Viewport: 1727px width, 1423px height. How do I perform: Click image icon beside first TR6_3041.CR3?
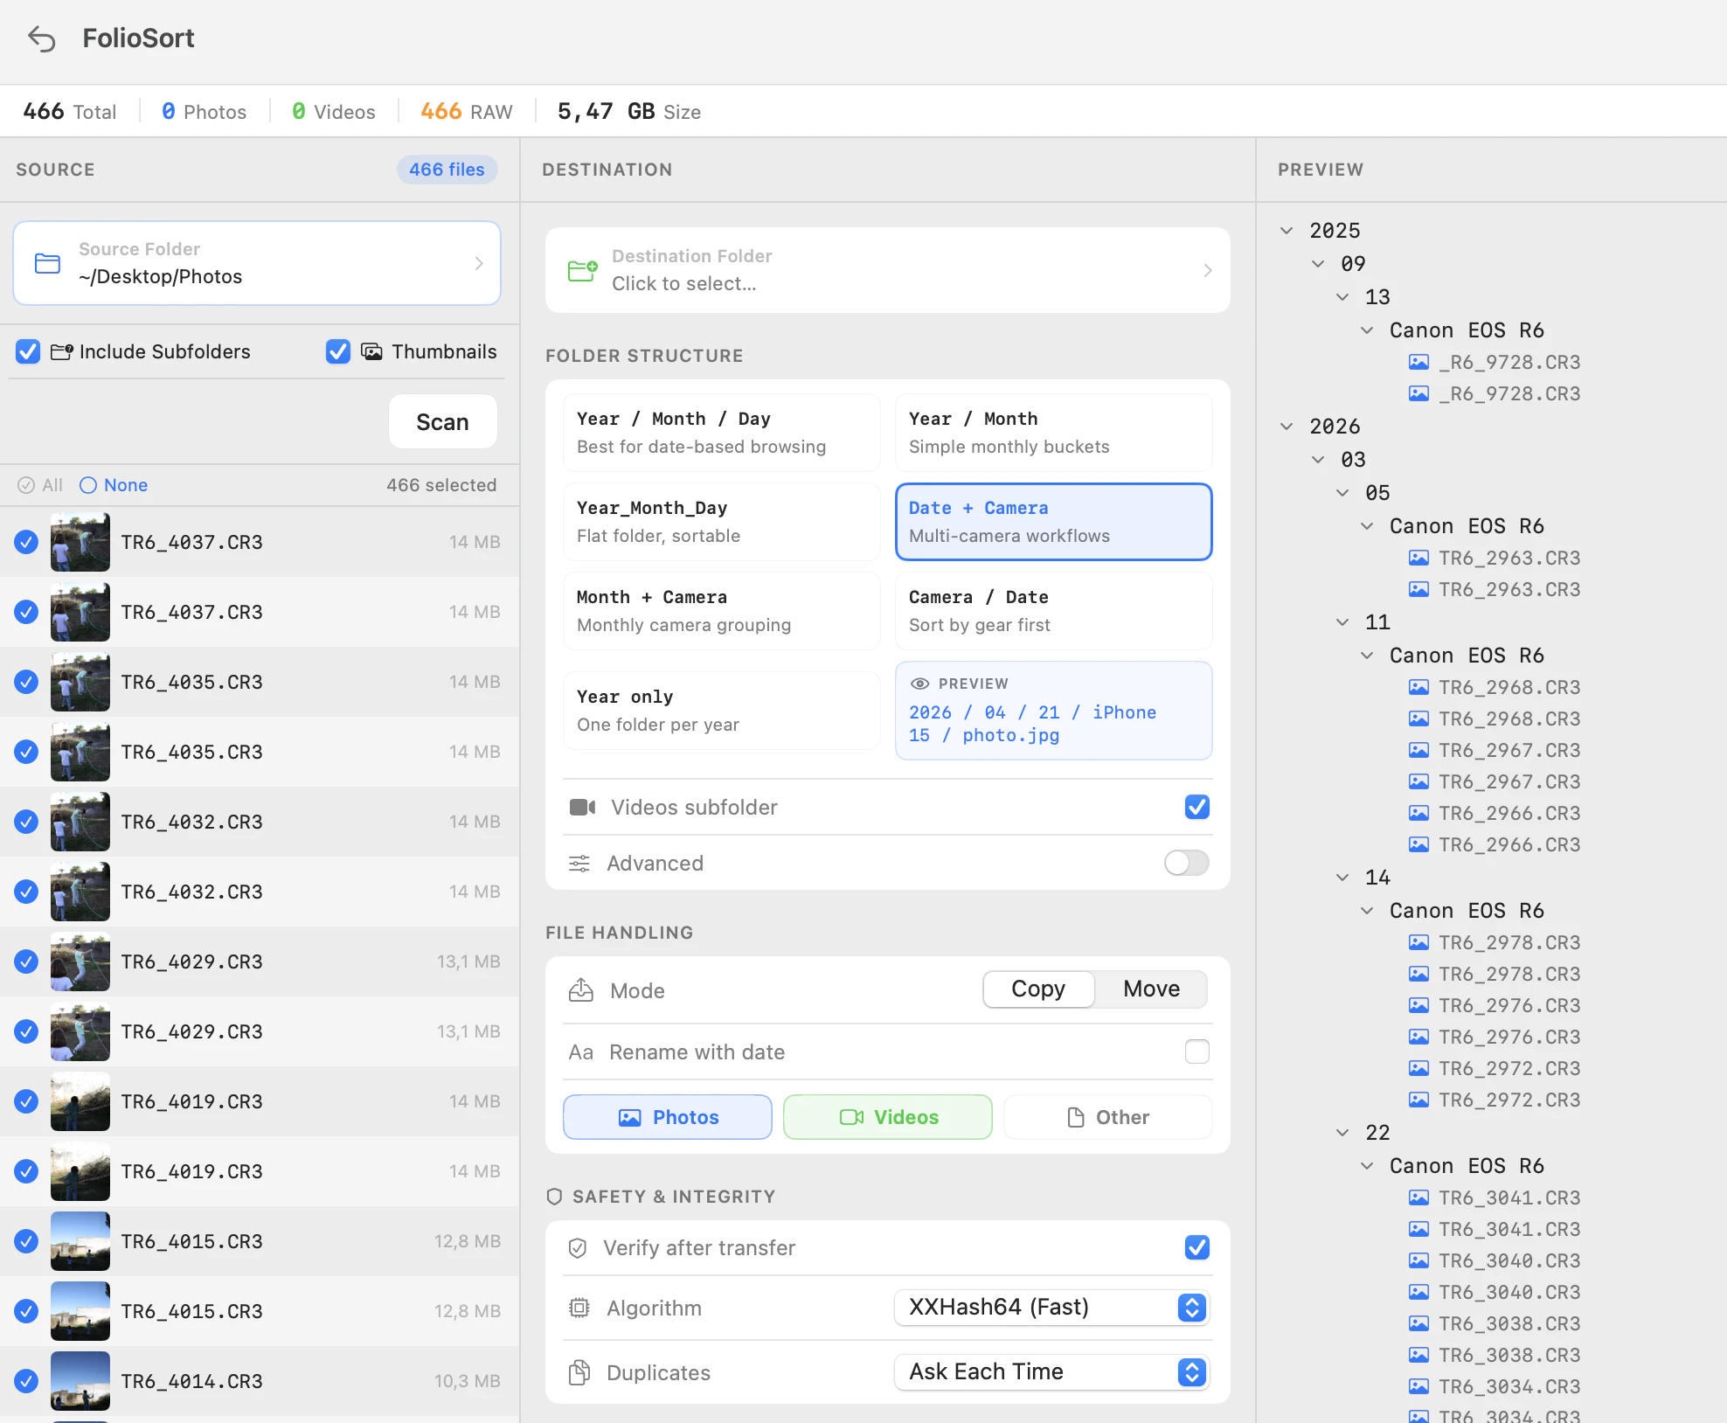tap(1418, 1197)
